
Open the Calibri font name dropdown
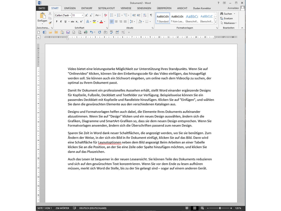coord(70,15)
